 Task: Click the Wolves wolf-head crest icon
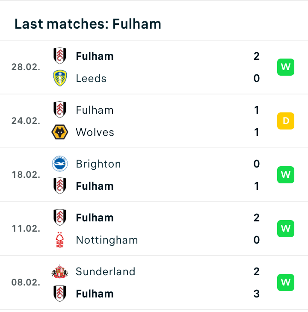(60, 132)
